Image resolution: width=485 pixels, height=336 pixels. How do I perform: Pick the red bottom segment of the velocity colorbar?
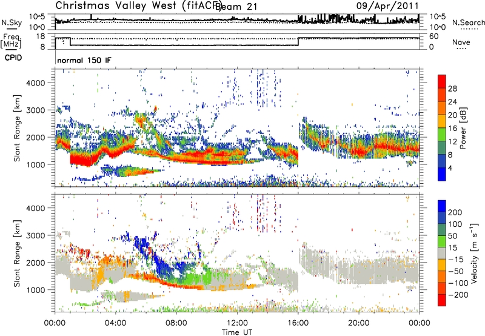tap(442, 300)
